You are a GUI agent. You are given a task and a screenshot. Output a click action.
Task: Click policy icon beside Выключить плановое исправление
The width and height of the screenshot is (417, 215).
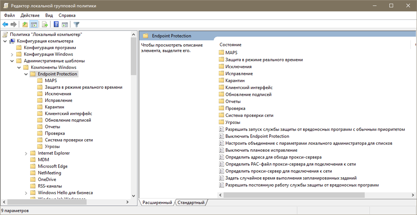click(221, 150)
